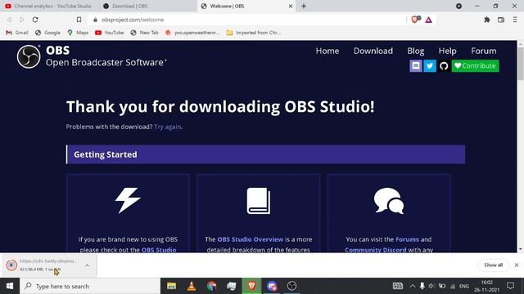Close the downloads bar
Image resolution: width=524 pixels, height=294 pixels.
517,265
